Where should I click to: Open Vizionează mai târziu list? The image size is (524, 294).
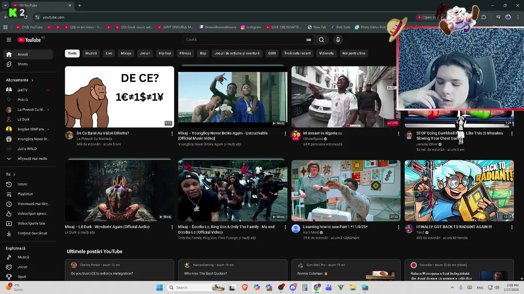click(28, 204)
